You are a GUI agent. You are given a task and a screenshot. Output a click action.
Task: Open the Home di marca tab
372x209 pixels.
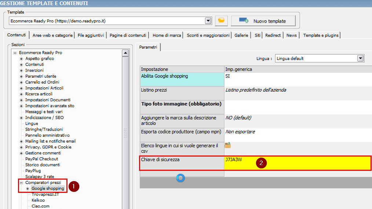click(167, 35)
